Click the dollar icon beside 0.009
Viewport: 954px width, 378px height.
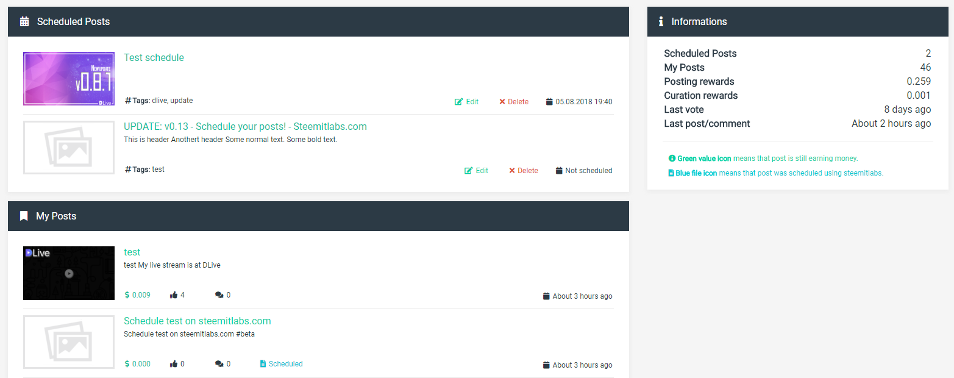pyautogui.click(x=127, y=295)
